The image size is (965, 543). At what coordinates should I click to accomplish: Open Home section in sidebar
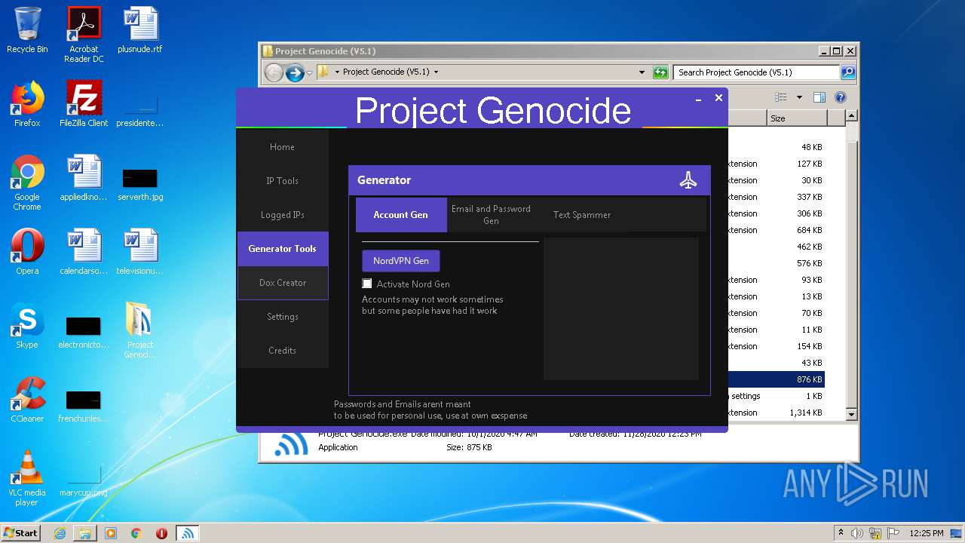(x=283, y=147)
